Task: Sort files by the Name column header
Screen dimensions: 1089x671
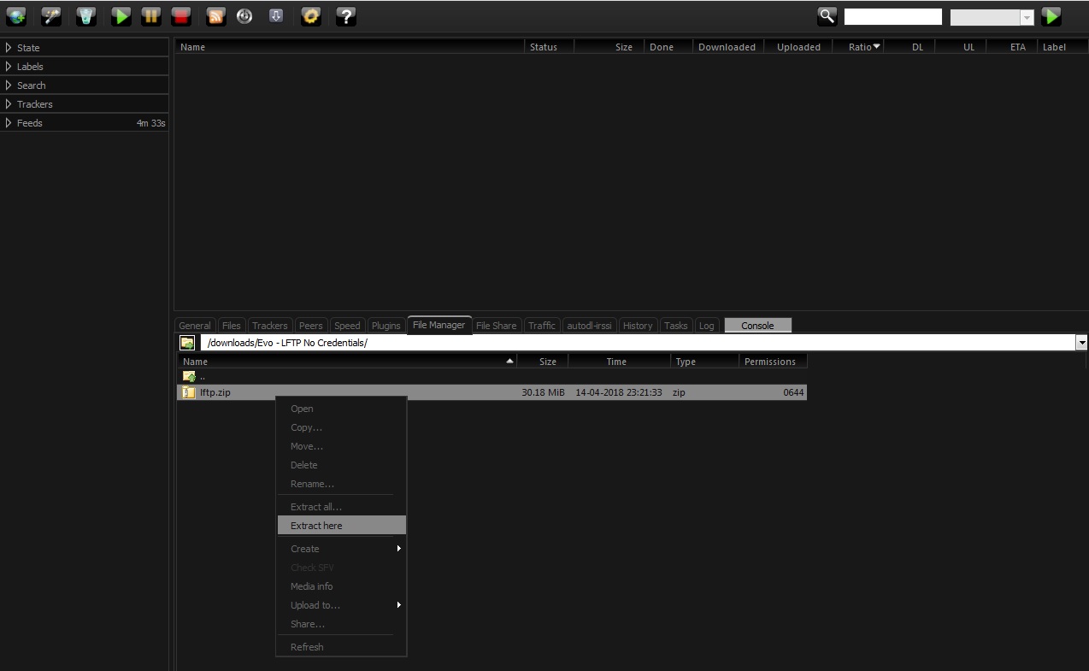Action: tap(195, 361)
